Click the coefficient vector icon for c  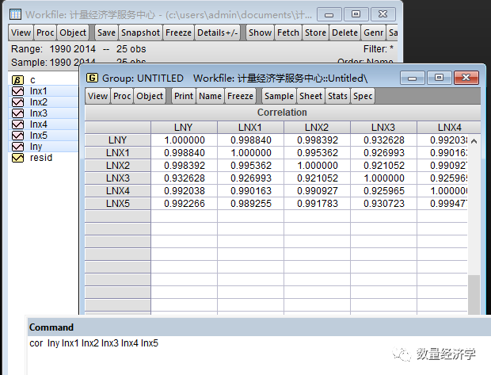point(17,80)
